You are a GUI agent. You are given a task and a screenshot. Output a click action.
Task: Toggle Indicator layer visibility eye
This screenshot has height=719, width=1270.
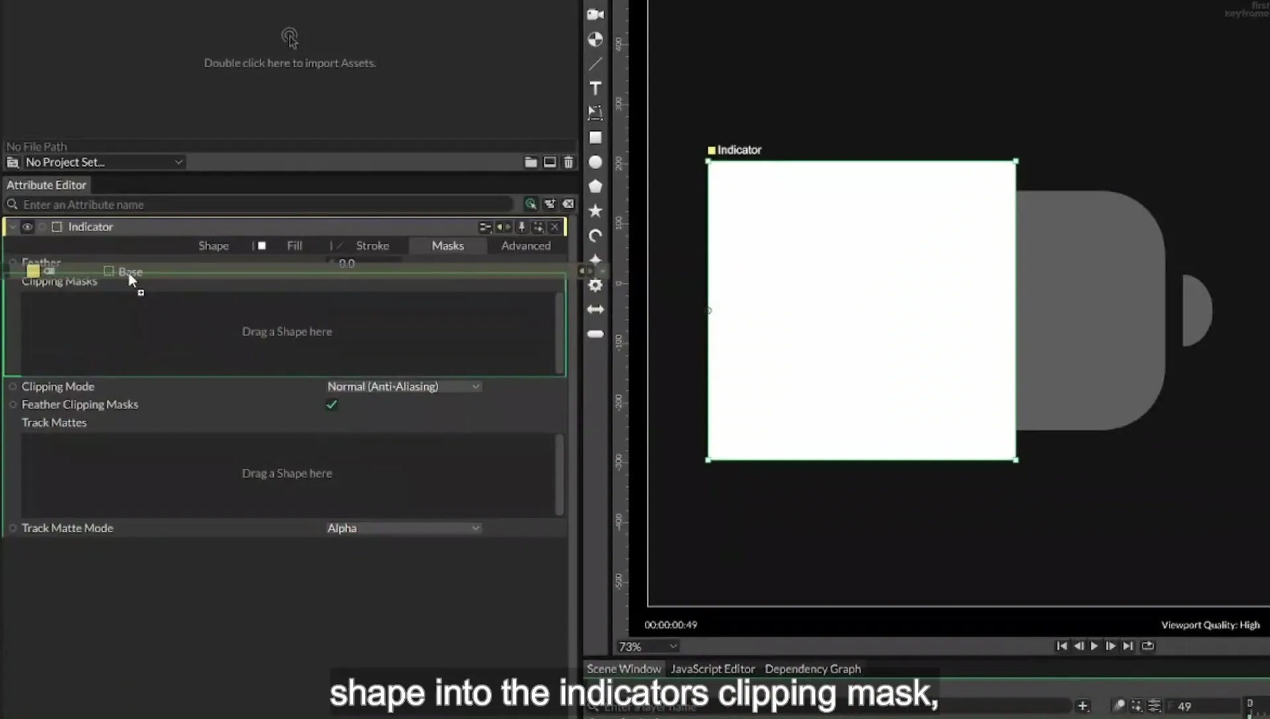click(27, 227)
